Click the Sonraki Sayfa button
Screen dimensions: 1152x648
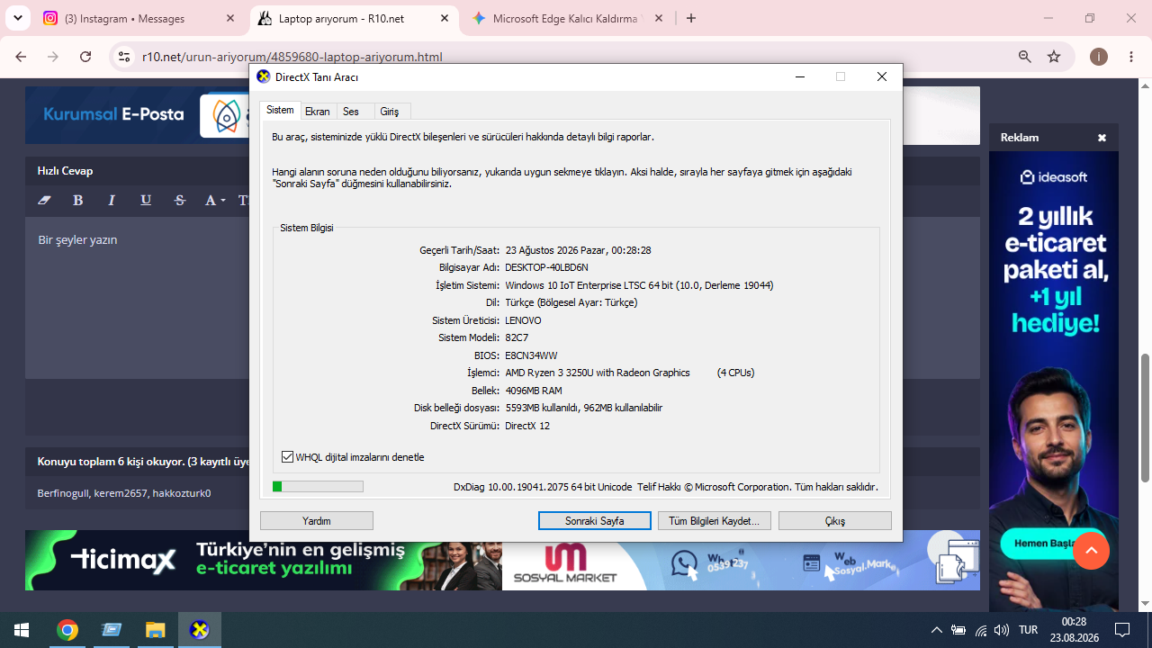(x=595, y=521)
